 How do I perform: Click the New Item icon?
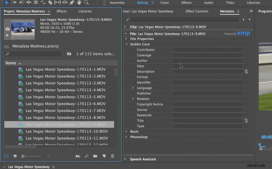coord(104,156)
